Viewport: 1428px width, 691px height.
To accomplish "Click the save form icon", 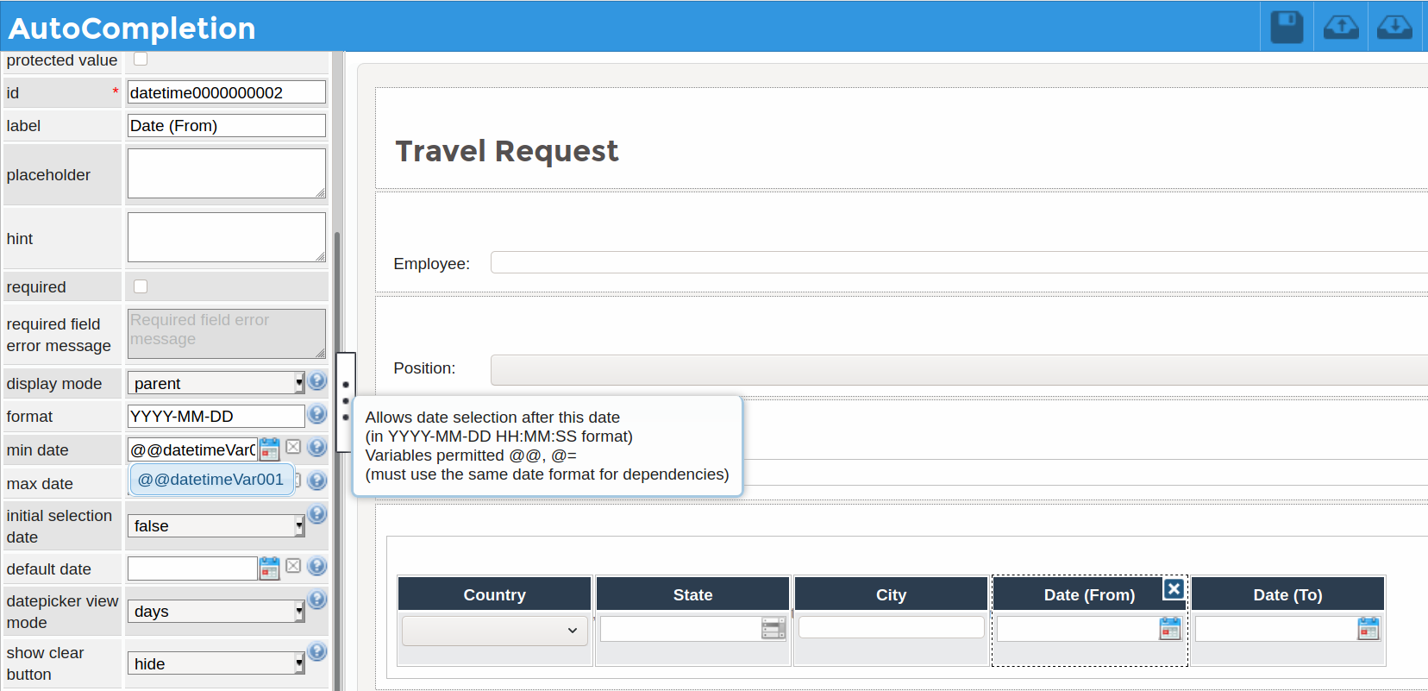I will 1287,28.
